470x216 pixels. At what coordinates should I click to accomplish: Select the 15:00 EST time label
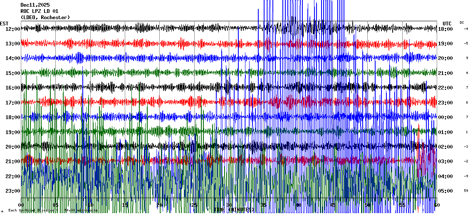12,73
